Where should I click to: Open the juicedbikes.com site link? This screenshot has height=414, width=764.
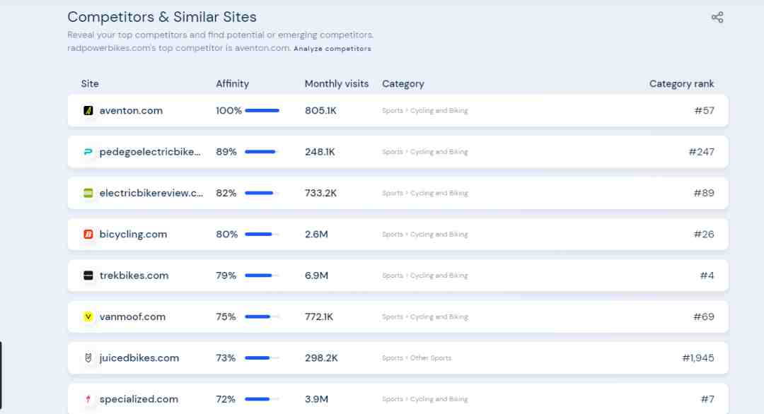click(139, 358)
